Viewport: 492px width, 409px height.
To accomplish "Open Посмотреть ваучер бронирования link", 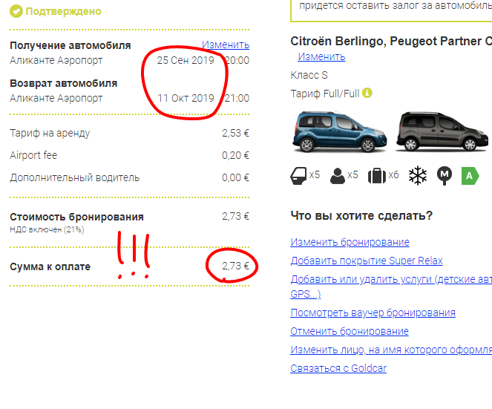I will (x=373, y=313).
